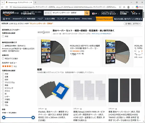Open Amazonポイント nav item
Viewport: 145px width, 123px height.
pos(24,19)
